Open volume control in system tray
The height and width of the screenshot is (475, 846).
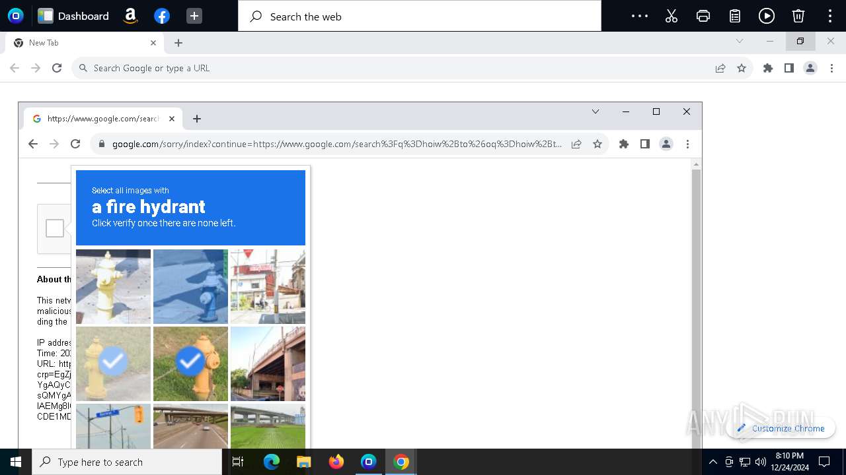coord(760,462)
